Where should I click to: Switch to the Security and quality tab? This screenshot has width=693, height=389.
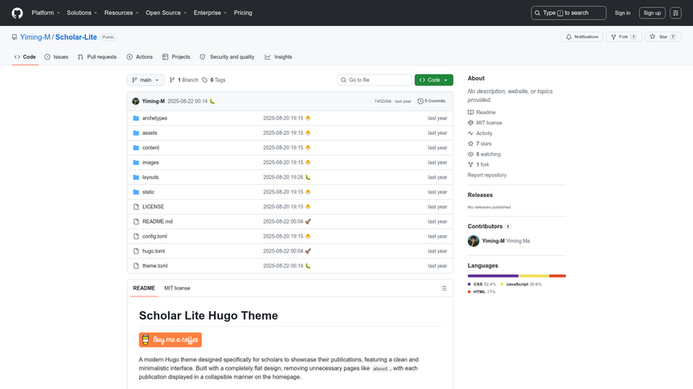coord(227,57)
